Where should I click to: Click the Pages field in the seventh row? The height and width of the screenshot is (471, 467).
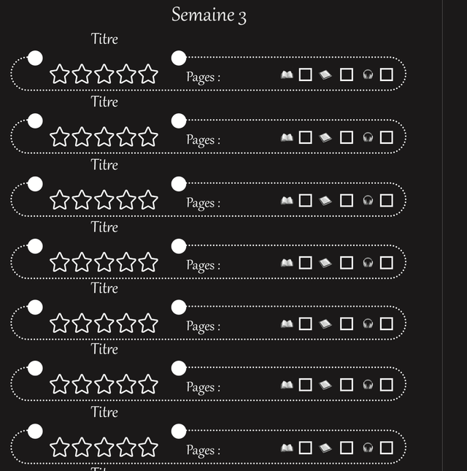203,450
